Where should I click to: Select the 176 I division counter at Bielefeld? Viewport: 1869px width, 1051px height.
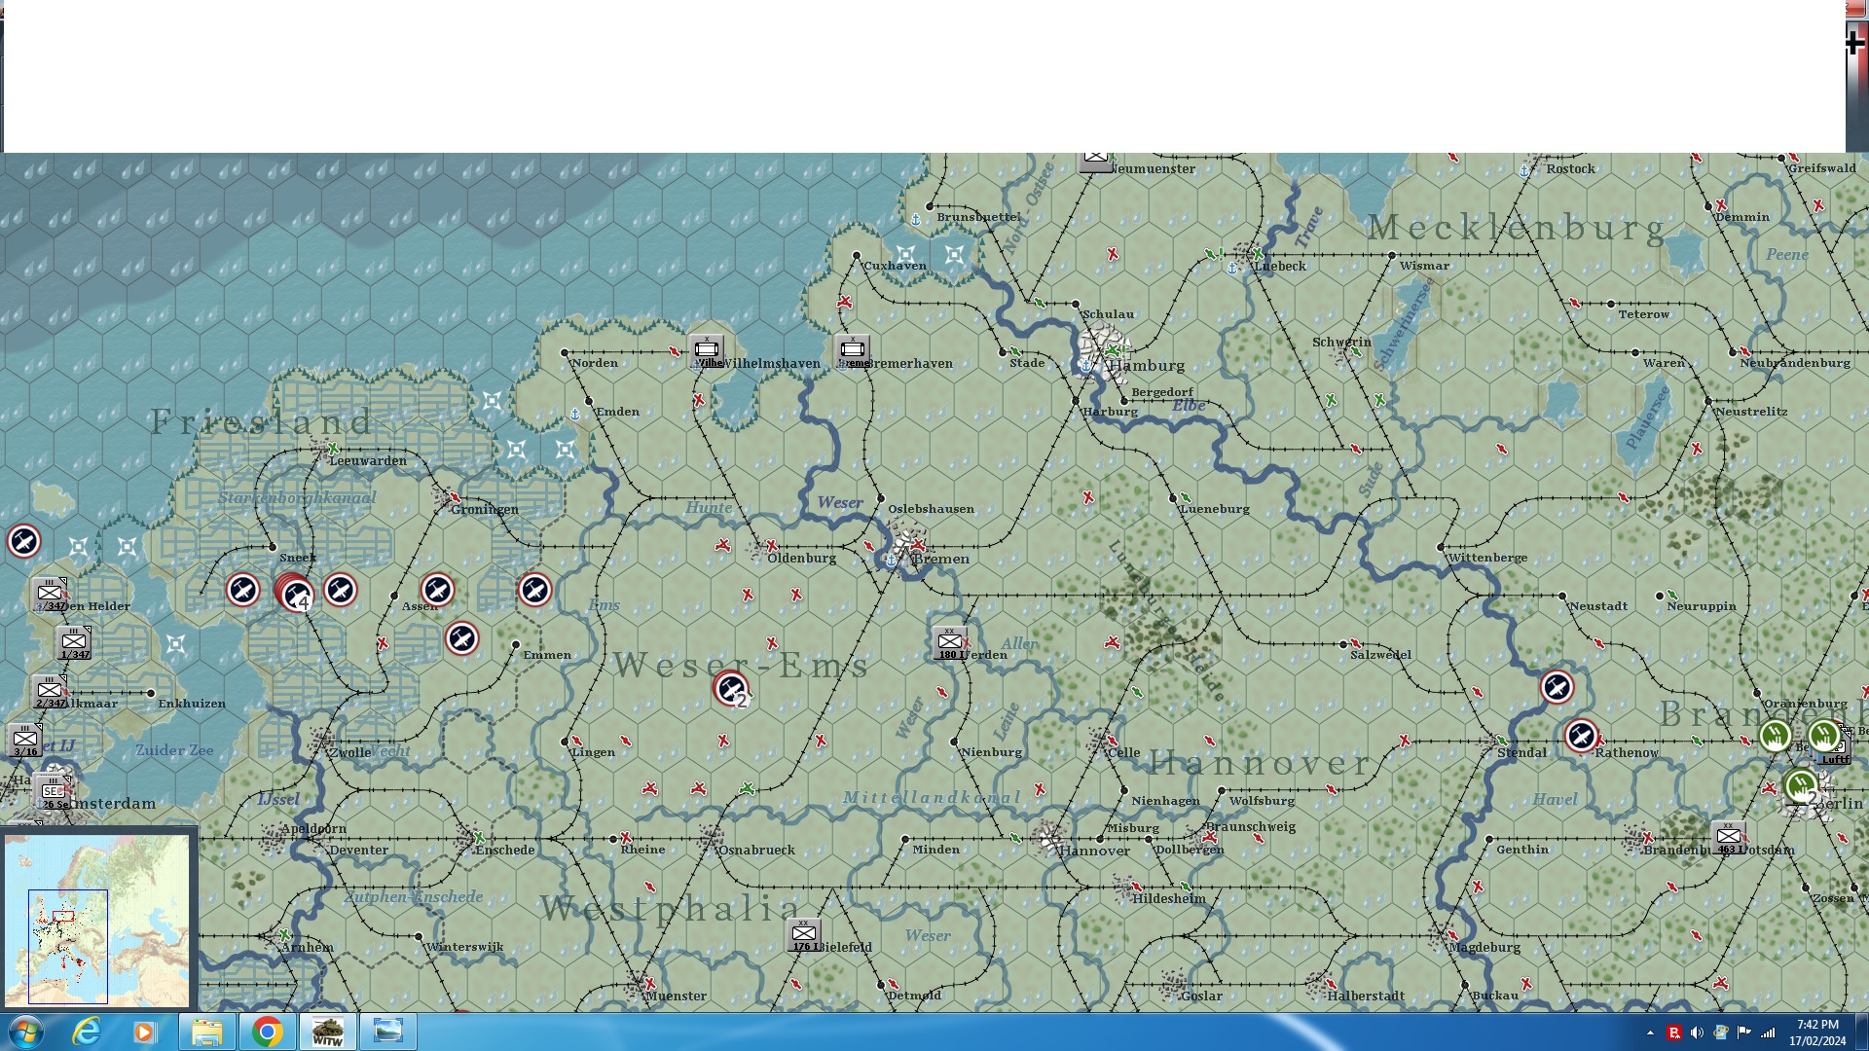[x=803, y=934]
